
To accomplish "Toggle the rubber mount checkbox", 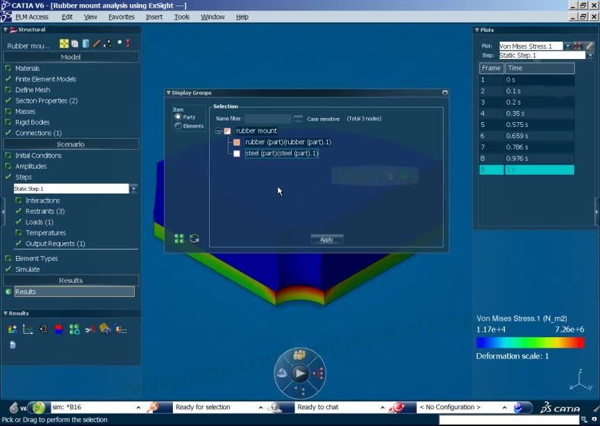I will [227, 131].
